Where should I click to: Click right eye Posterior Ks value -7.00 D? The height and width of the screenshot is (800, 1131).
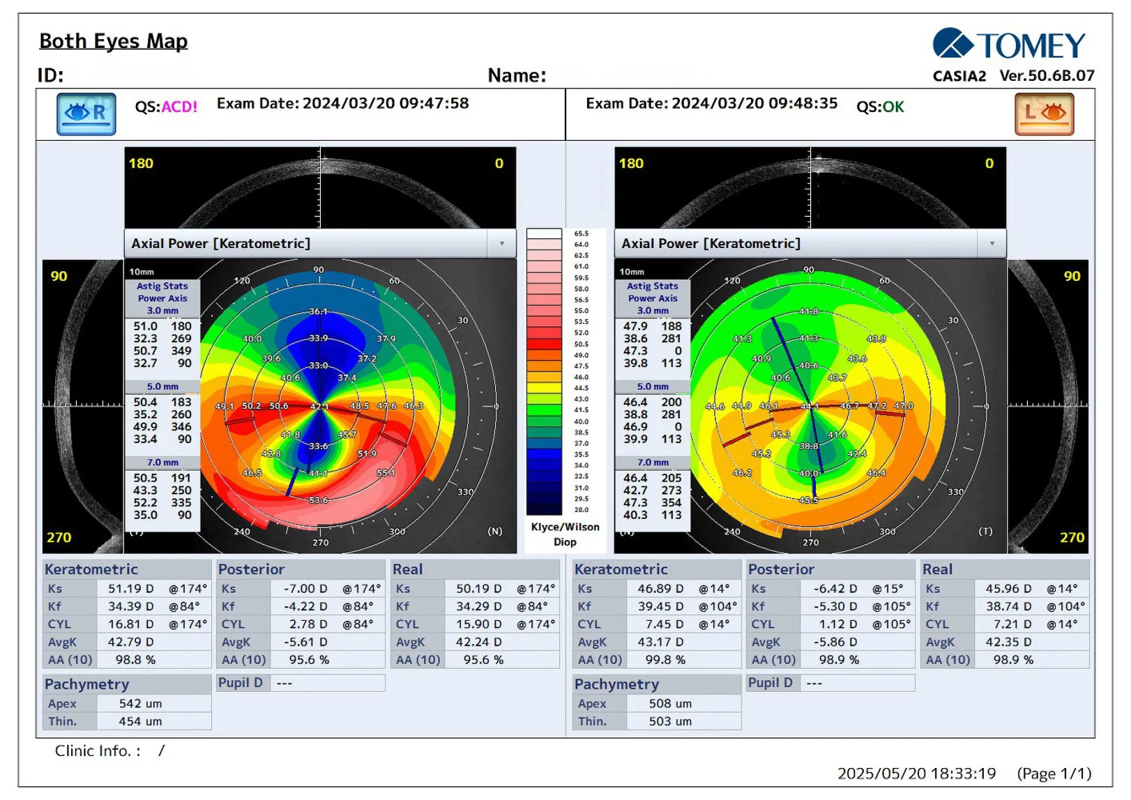(305, 589)
